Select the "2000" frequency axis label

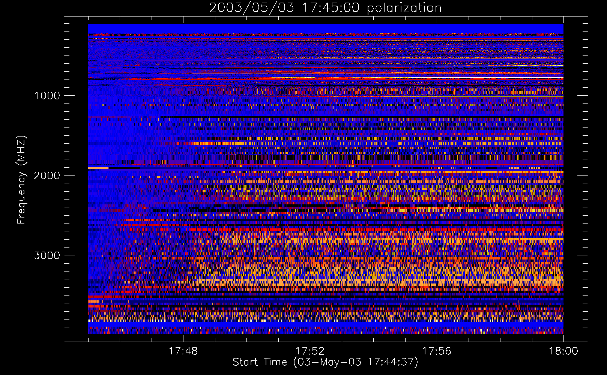[47, 175]
